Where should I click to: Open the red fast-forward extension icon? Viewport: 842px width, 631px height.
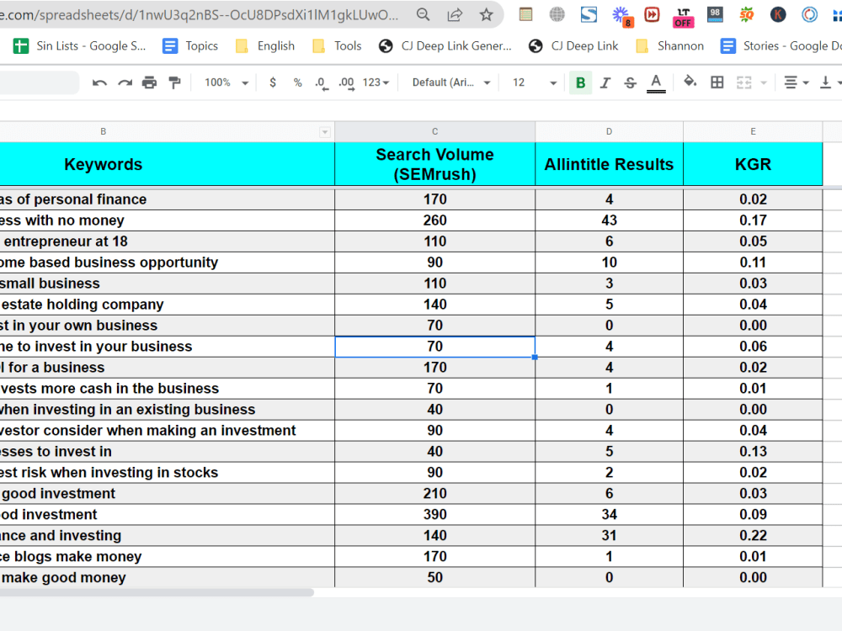tap(652, 14)
